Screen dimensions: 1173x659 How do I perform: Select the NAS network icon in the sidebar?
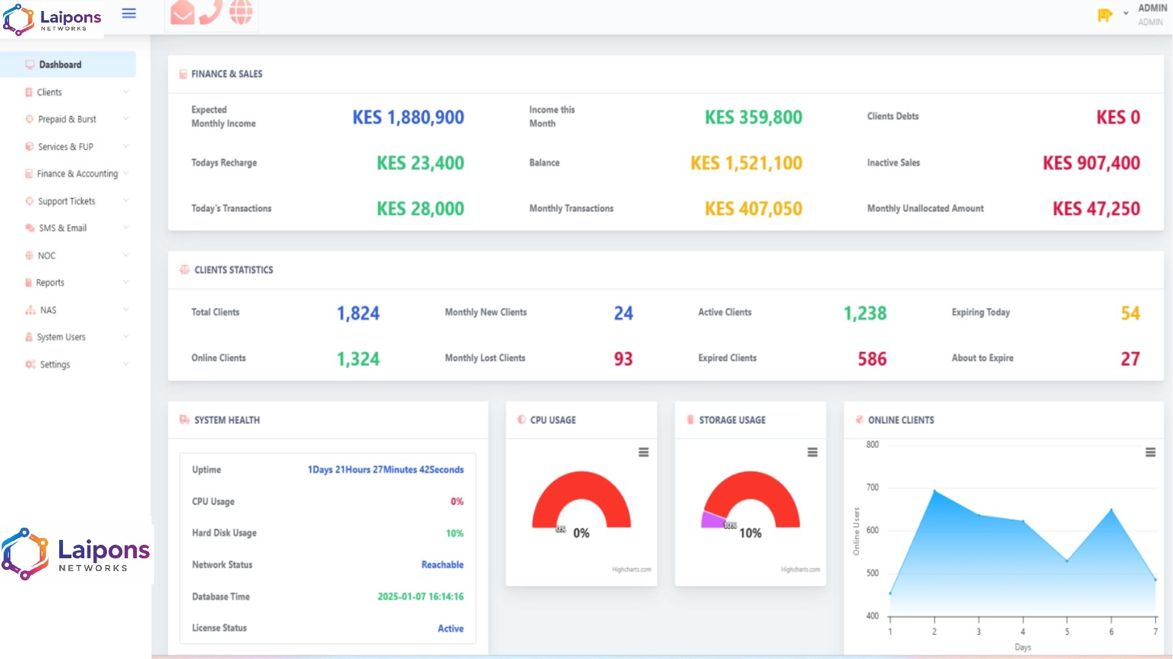coord(29,310)
